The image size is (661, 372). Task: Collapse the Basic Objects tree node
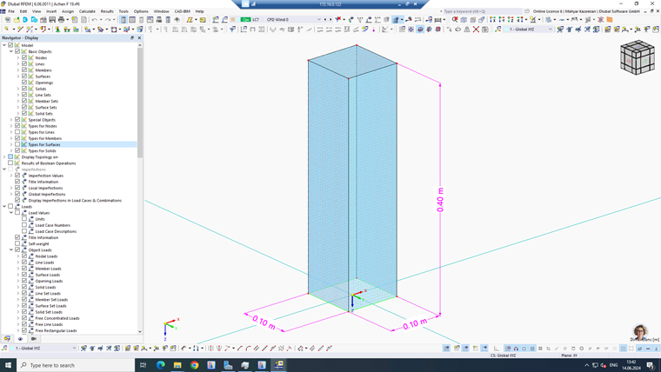(x=11, y=51)
